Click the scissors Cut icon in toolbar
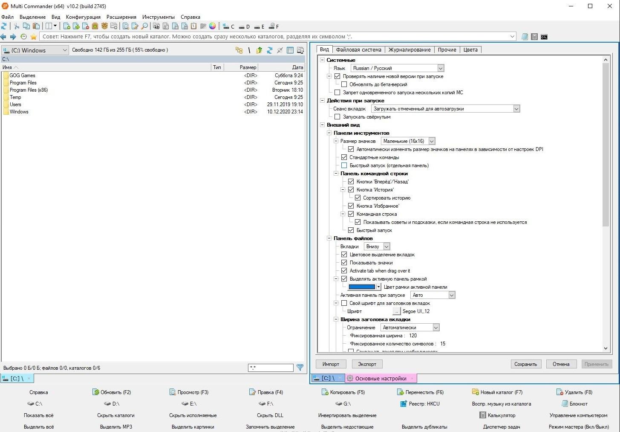The image size is (620, 432). pyautogui.click(x=17, y=26)
